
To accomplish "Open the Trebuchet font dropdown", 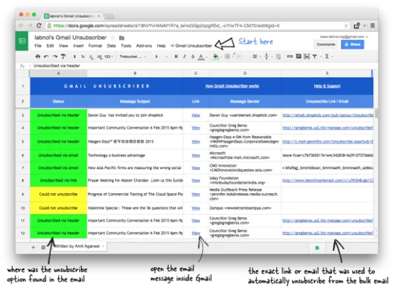I will tap(132, 56).
